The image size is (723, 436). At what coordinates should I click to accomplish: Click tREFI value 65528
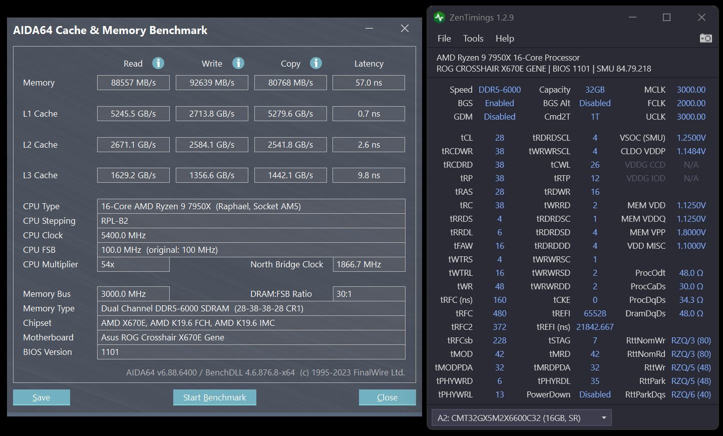tap(595, 313)
